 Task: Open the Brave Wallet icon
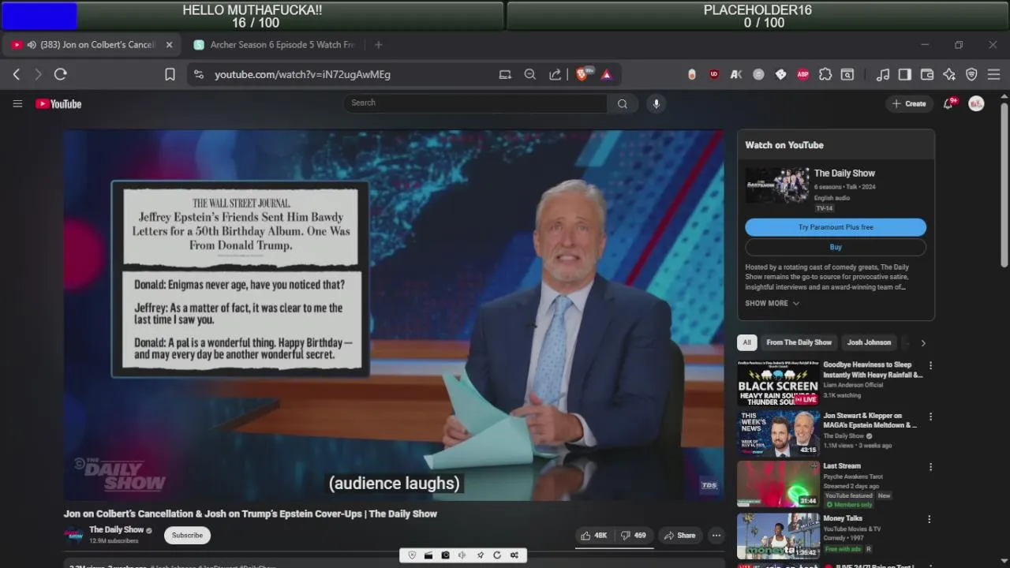coord(927,74)
